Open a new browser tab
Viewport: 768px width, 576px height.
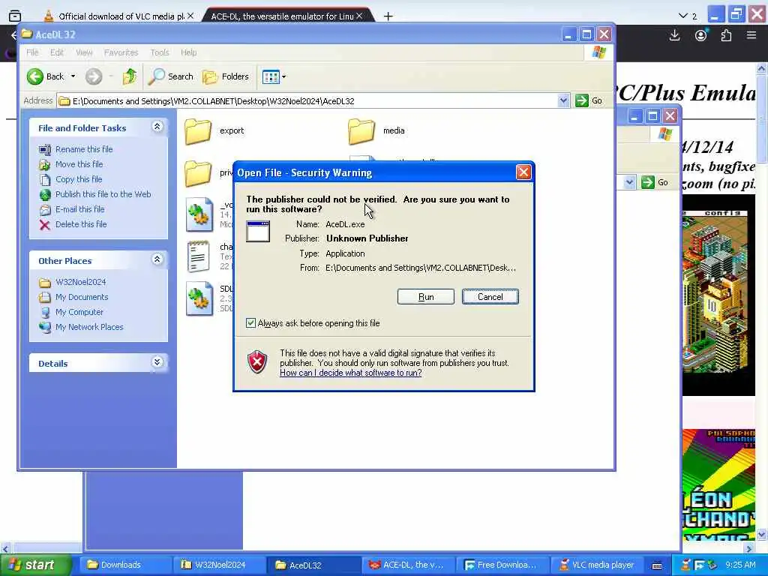click(x=388, y=16)
